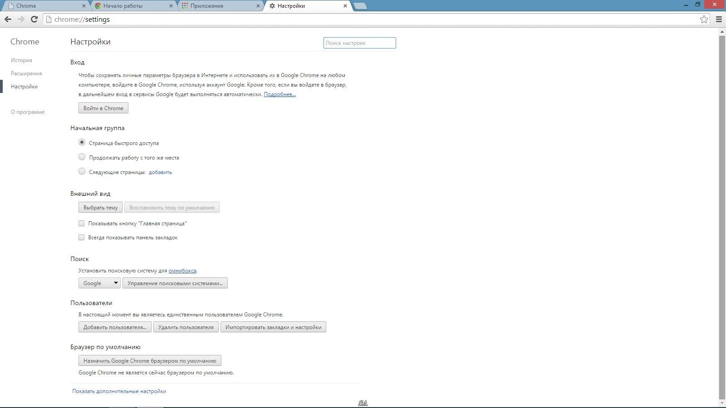Open the омнибокса link
The image size is (726, 408).
[182, 271]
